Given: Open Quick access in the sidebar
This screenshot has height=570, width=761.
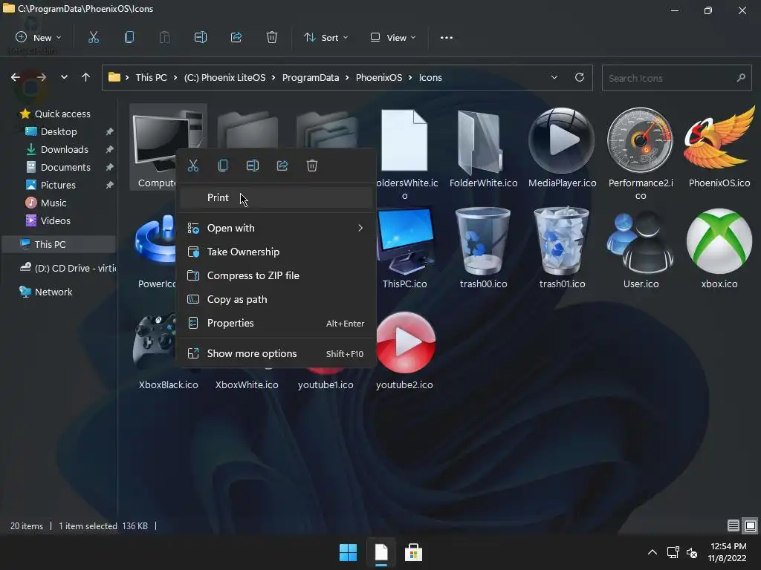Looking at the screenshot, I should [62, 114].
